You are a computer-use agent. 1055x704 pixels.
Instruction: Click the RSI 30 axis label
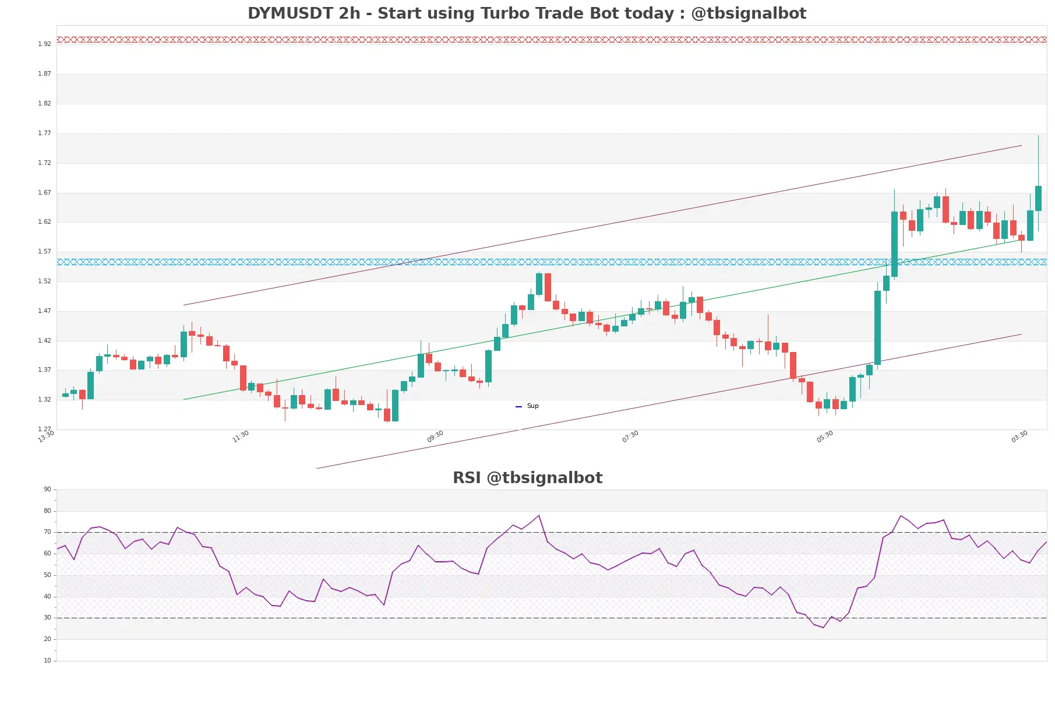point(47,618)
